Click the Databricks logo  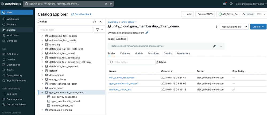pyautogui.click(x=11, y=4)
